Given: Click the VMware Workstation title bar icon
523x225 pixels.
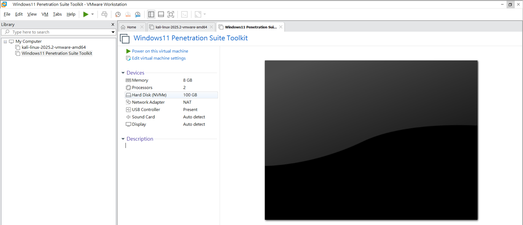Looking at the screenshot, I should click(4, 4).
